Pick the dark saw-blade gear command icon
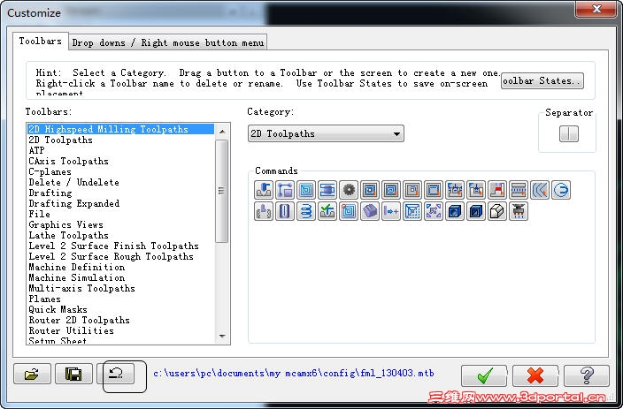The width and height of the screenshot is (623, 409). 349,190
